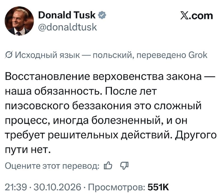Click the "Просмотров" views label
This screenshot has width=224, height=195.
117,187
